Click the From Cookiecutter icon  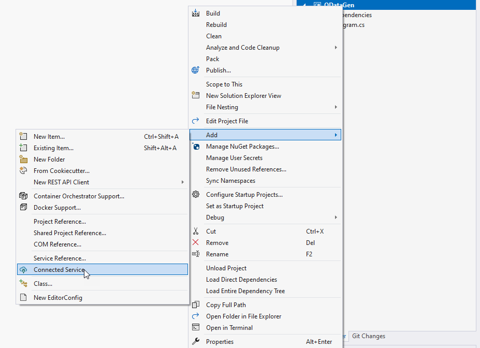pos(23,170)
